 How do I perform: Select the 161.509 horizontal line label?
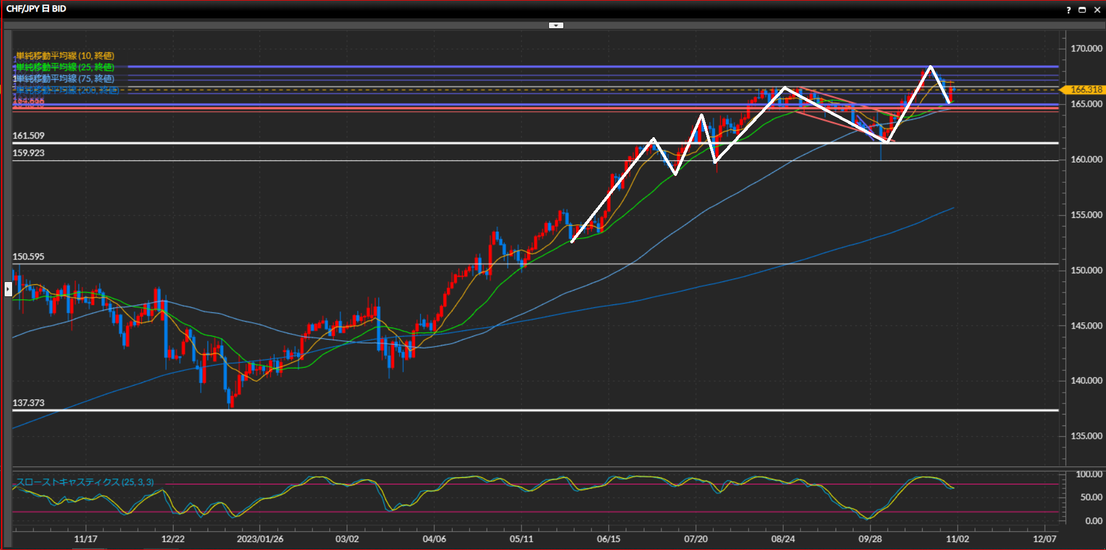pos(28,135)
